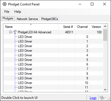
Task: Switch to the PhidgetSBCs tab
Action: tap(49, 19)
